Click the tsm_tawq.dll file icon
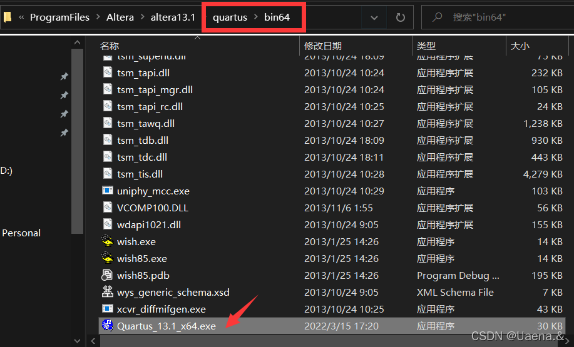Screen dimensions: 574x347 [107, 123]
